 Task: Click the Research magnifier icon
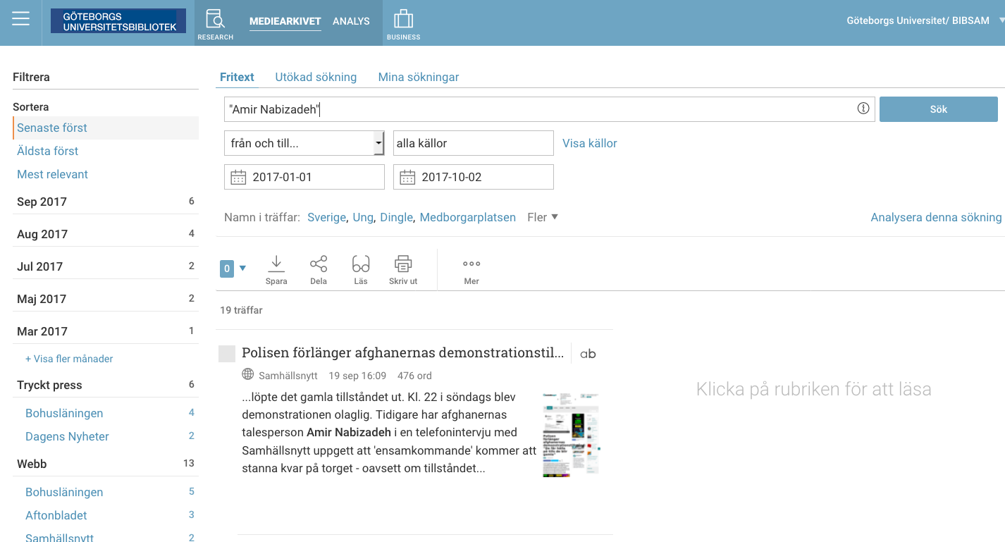(215, 20)
